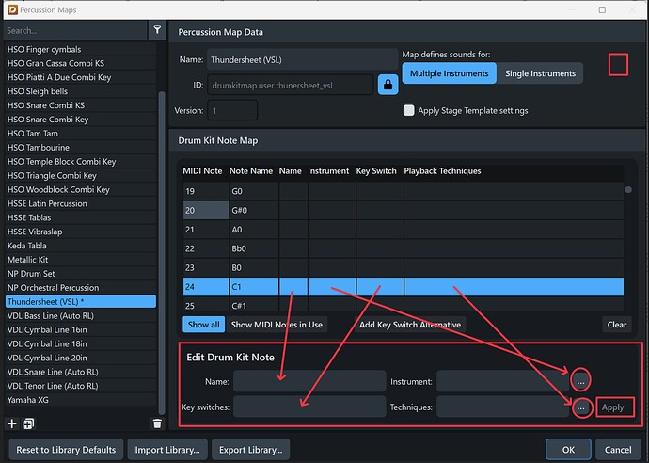Open the percussion map filter icon
The width and height of the screenshot is (649, 463).
pyautogui.click(x=157, y=30)
